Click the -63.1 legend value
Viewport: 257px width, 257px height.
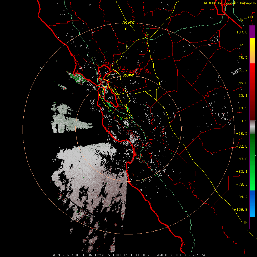click(x=242, y=172)
